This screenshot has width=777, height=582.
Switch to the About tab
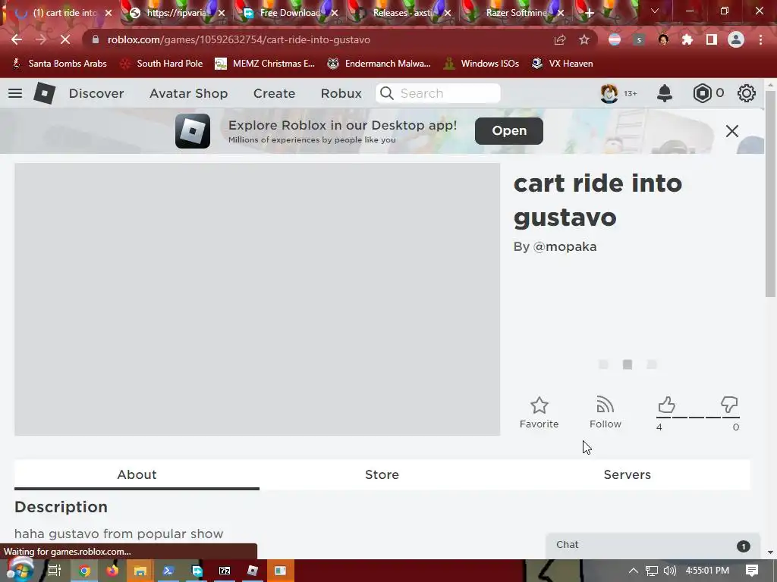click(x=137, y=474)
